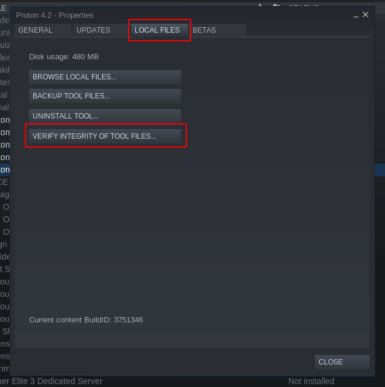Screen dimensions: 385x387
Task: Close the Properties dialog with X icon
Action: tap(365, 15)
